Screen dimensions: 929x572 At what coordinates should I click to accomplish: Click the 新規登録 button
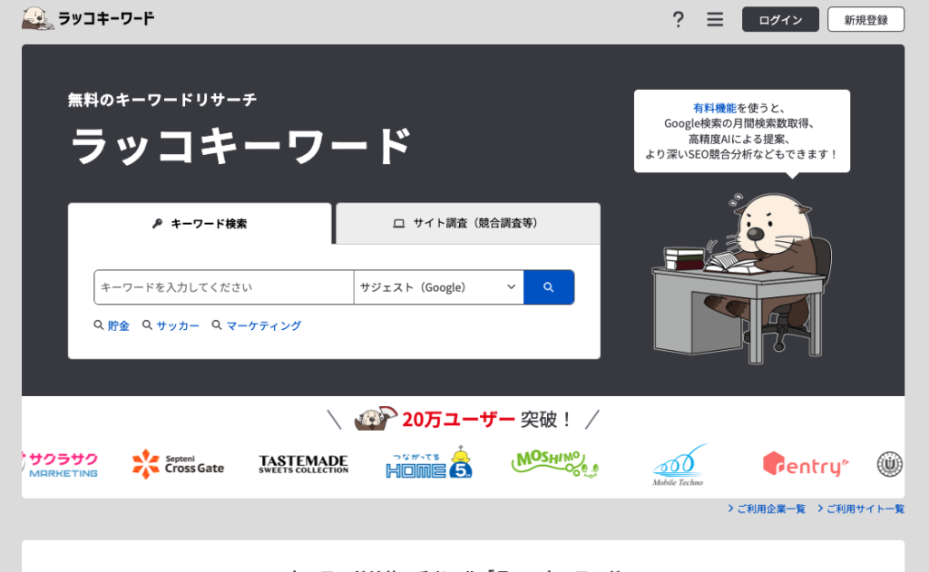(x=865, y=20)
